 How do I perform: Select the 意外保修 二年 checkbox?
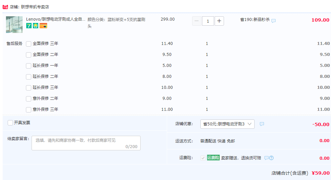29,99
